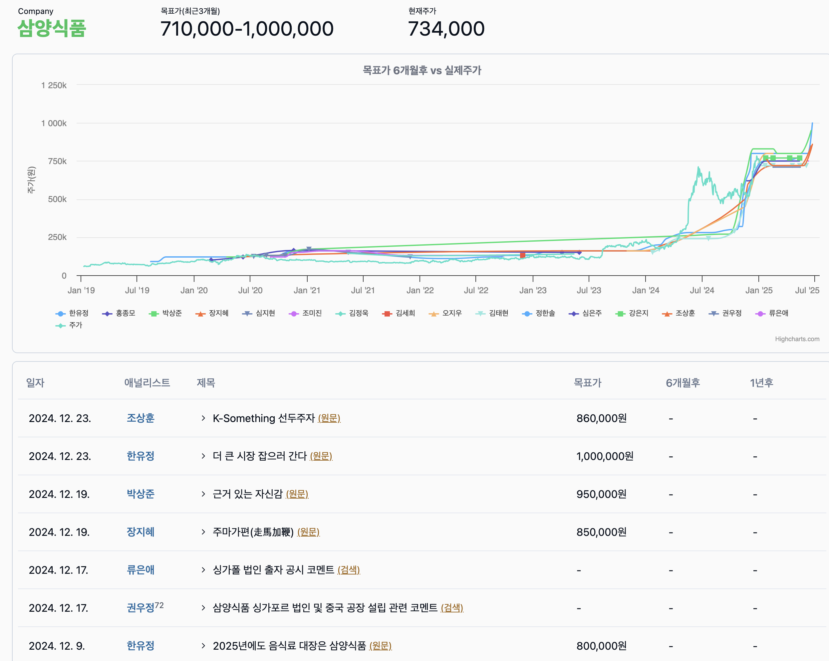The width and height of the screenshot is (829, 661).
Task: Click the report title K-Something 선두주자
Action: point(264,418)
